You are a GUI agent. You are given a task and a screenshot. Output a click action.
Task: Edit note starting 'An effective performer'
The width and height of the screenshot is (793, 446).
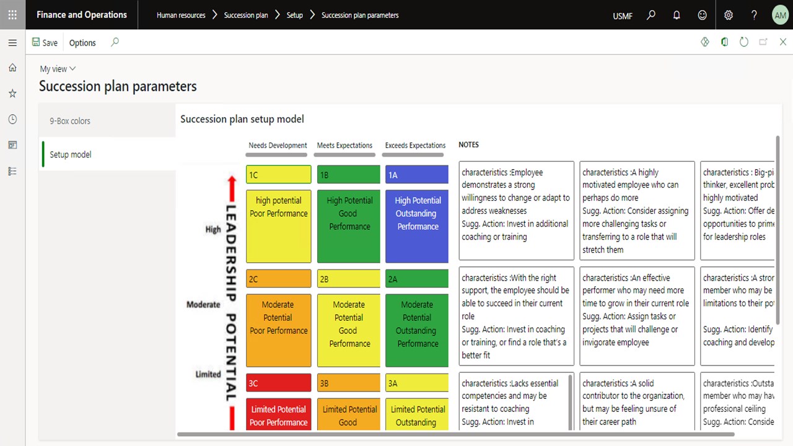(637, 316)
